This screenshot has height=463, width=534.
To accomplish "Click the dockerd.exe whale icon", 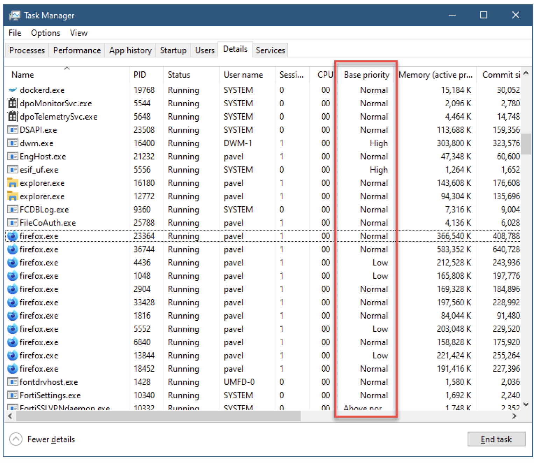I will 13,90.
